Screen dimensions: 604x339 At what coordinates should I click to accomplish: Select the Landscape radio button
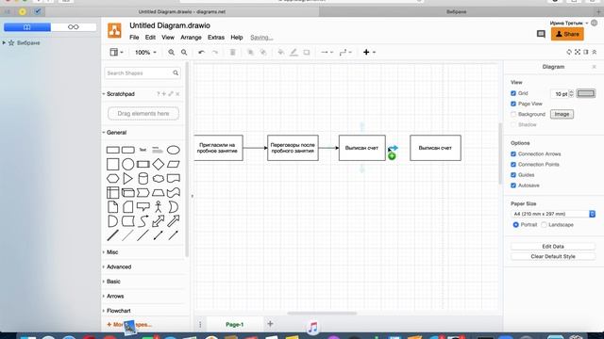pos(544,224)
